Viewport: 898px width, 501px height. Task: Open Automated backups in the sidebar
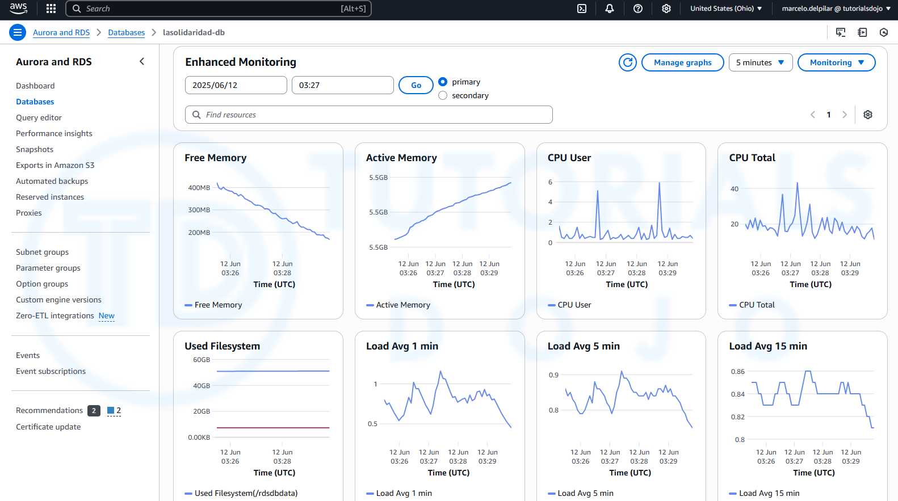[x=52, y=181]
